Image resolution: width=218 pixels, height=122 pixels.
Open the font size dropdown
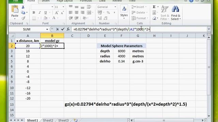[x=63, y=7]
